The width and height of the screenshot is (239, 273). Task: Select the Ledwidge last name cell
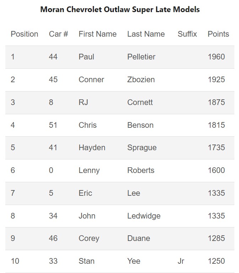coord(144,216)
